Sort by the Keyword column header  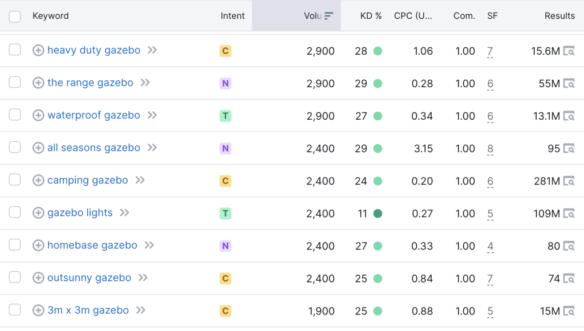tap(51, 16)
